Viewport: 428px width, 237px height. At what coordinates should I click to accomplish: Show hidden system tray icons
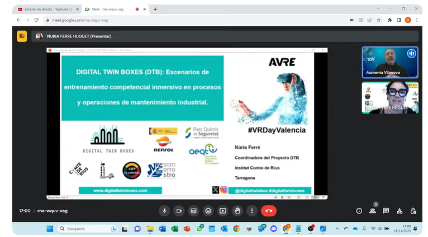337,229
